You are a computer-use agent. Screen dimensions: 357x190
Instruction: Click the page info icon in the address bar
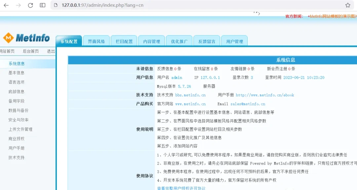tap(56, 5)
